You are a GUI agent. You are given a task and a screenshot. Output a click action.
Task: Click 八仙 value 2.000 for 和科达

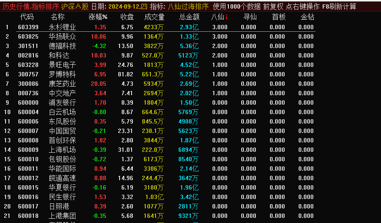pos(220,55)
